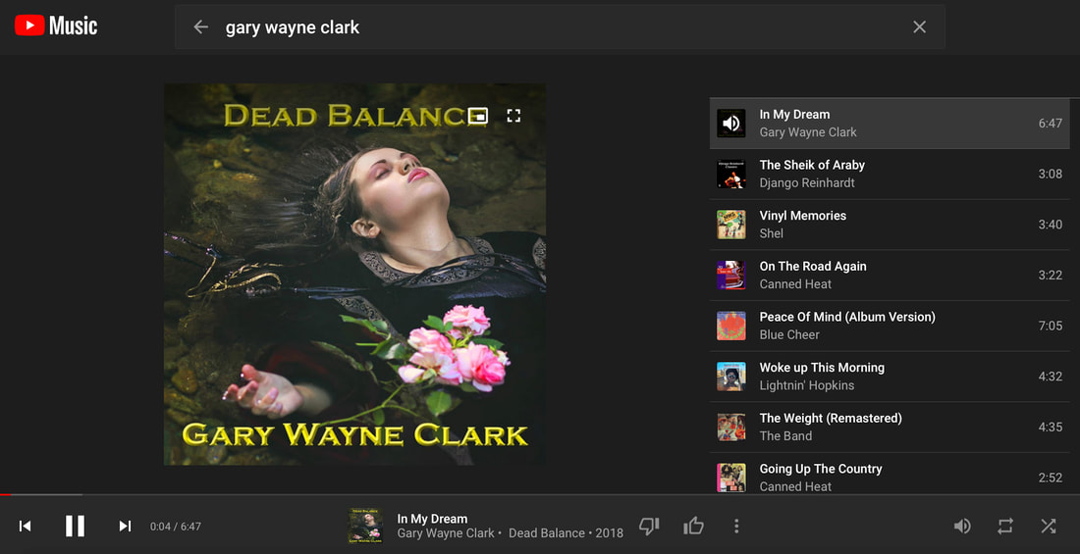Click the player bar album thumbnail
Screen dimensions: 1080x554
coord(366,526)
